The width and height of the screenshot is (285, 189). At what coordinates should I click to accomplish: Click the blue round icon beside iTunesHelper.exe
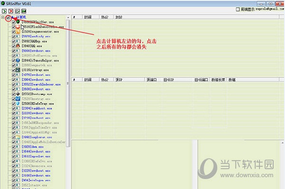(18, 60)
